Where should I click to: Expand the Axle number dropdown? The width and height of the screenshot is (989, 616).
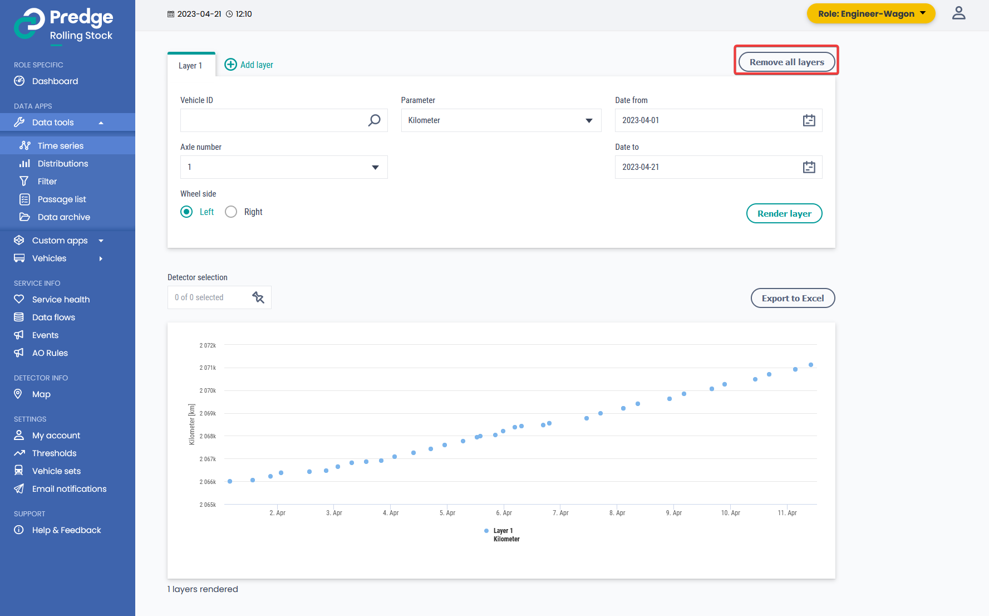pyautogui.click(x=283, y=167)
